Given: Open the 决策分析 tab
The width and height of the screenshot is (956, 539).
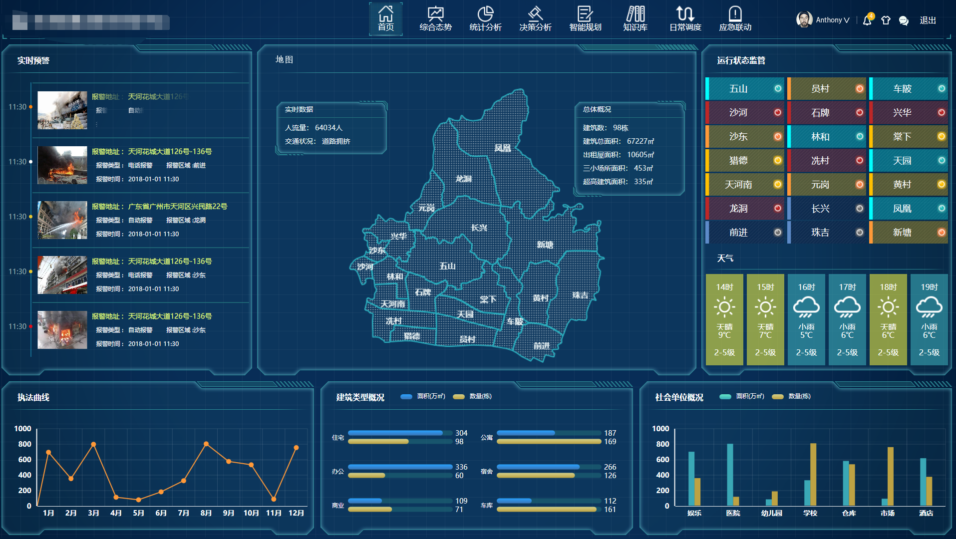Looking at the screenshot, I should [535, 19].
